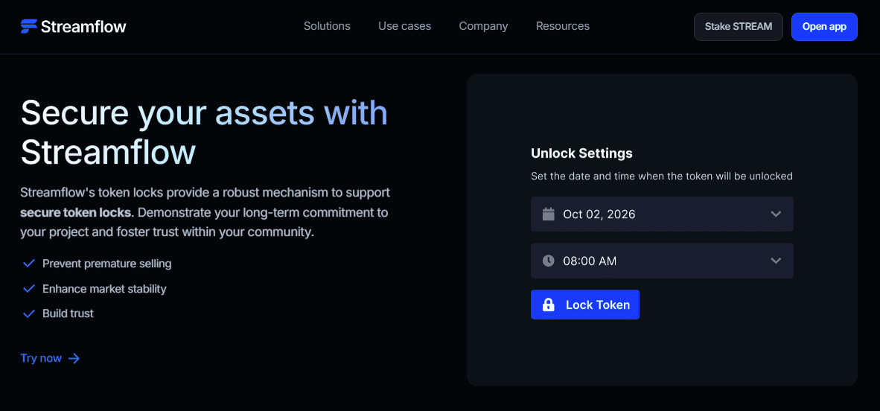Click the checkmark beside Prevent premature selling
Viewport: 880px width, 411px height.
tap(28, 264)
